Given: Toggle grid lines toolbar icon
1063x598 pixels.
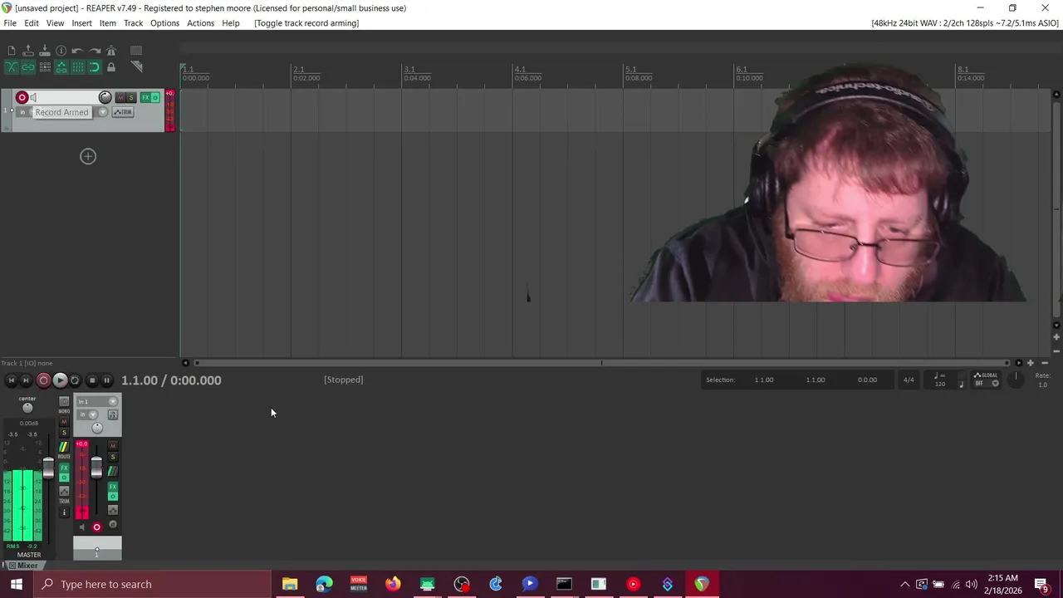Looking at the screenshot, I should point(78,67).
